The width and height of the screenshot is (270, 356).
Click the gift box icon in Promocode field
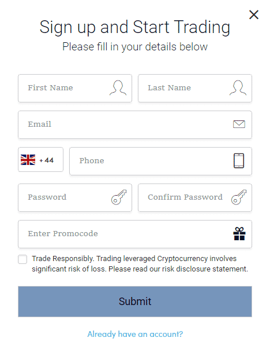239,234
